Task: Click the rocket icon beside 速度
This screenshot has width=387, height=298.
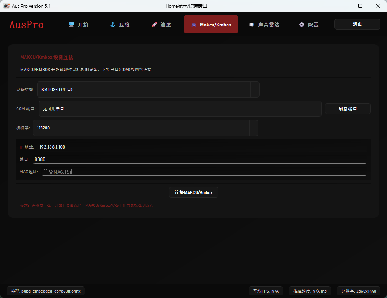Action: point(154,25)
